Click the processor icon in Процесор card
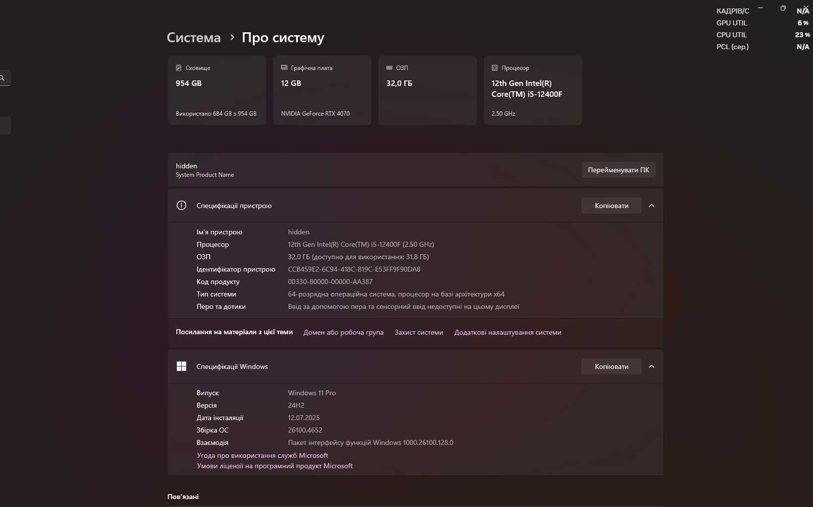The image size is (813, 507). point(495,68)
